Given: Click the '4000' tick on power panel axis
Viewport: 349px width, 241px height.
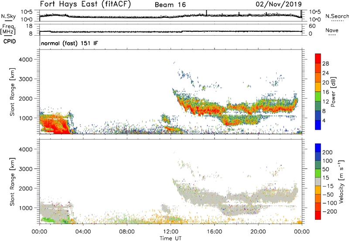Looking at the screenshot, I should (x=25, y=60).
